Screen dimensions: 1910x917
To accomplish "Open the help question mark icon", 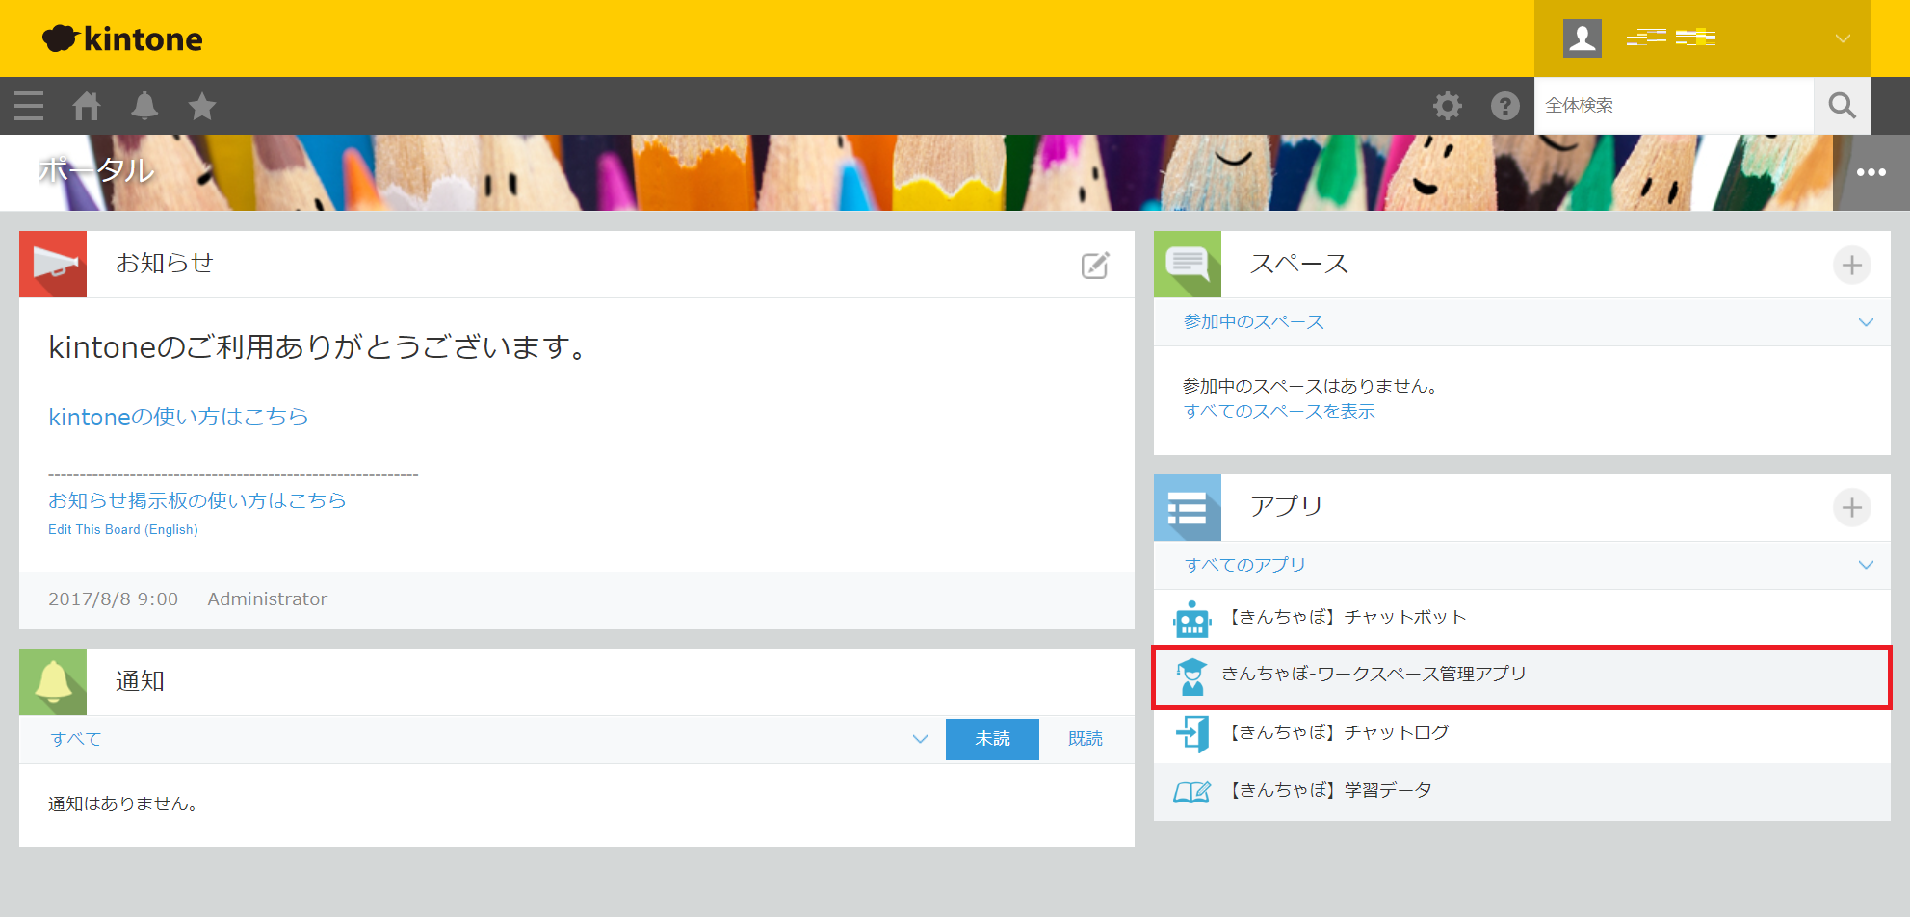I will coord(1504,106).
